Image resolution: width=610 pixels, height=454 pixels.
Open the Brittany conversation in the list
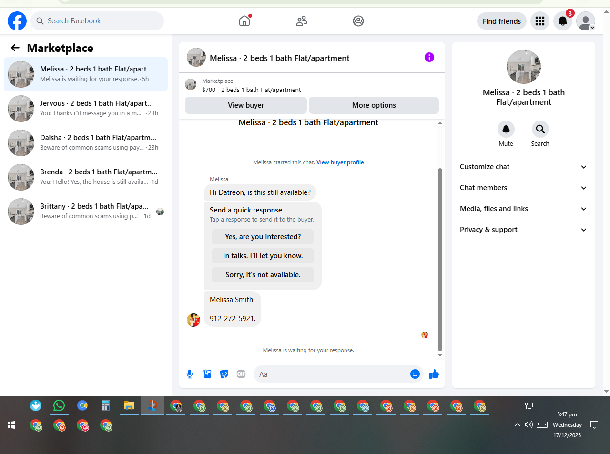click(x=86, y=212)
